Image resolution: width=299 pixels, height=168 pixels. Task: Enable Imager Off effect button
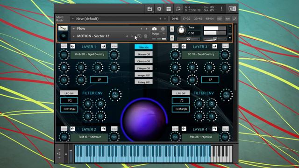[x=143, y=75]
